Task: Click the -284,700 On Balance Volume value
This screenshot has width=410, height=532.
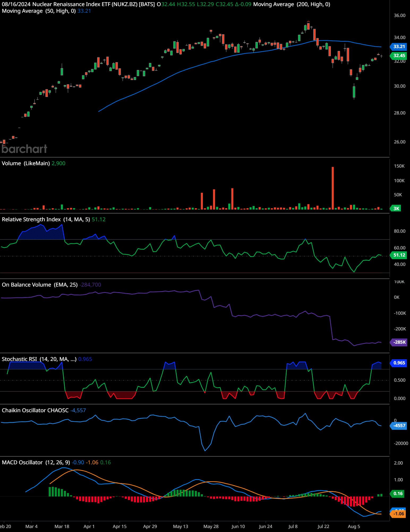Action: click(90, 285)
